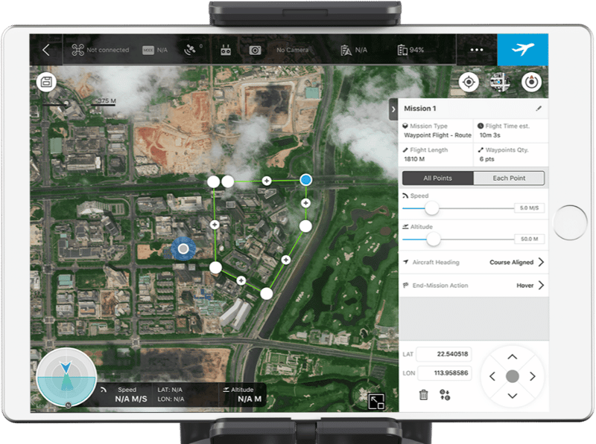Switch to Each Point segment
596x444 pixels.
coord(508,178)
